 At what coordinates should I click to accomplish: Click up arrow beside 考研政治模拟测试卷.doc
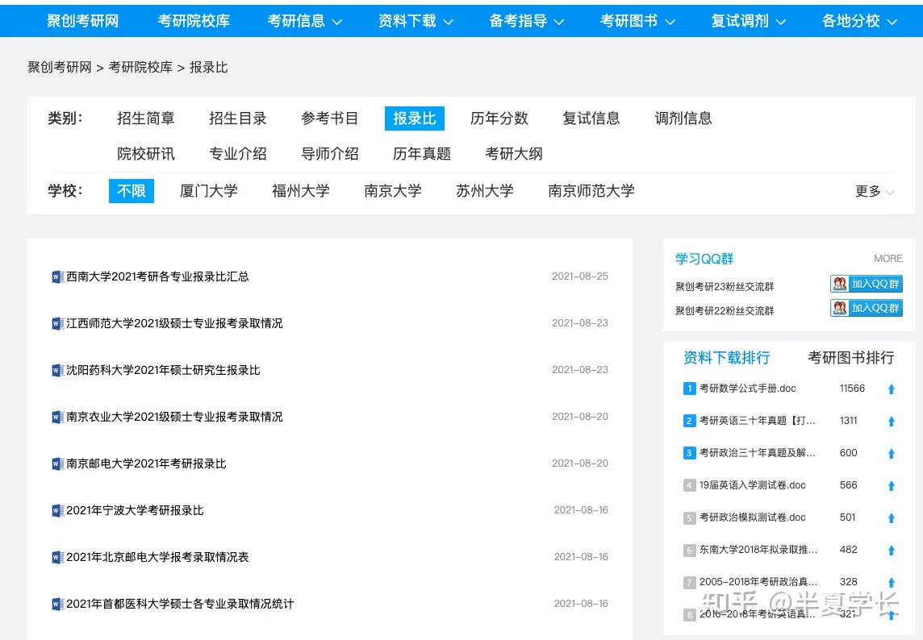[x=892, y=518]
